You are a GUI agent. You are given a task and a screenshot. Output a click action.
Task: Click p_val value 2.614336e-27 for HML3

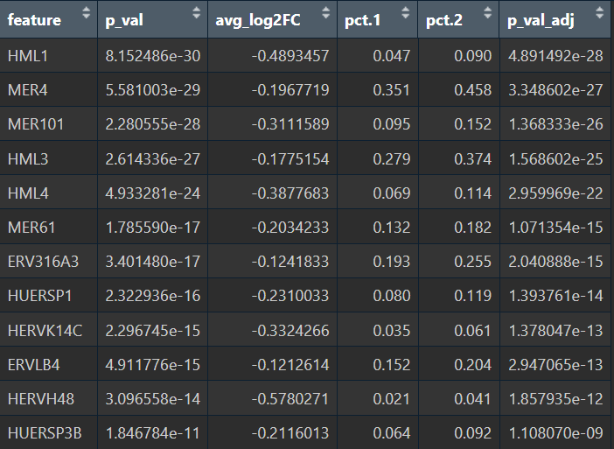152,158
